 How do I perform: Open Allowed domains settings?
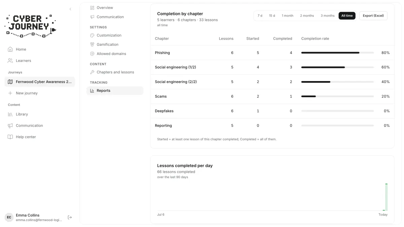[x=115, y=54]
